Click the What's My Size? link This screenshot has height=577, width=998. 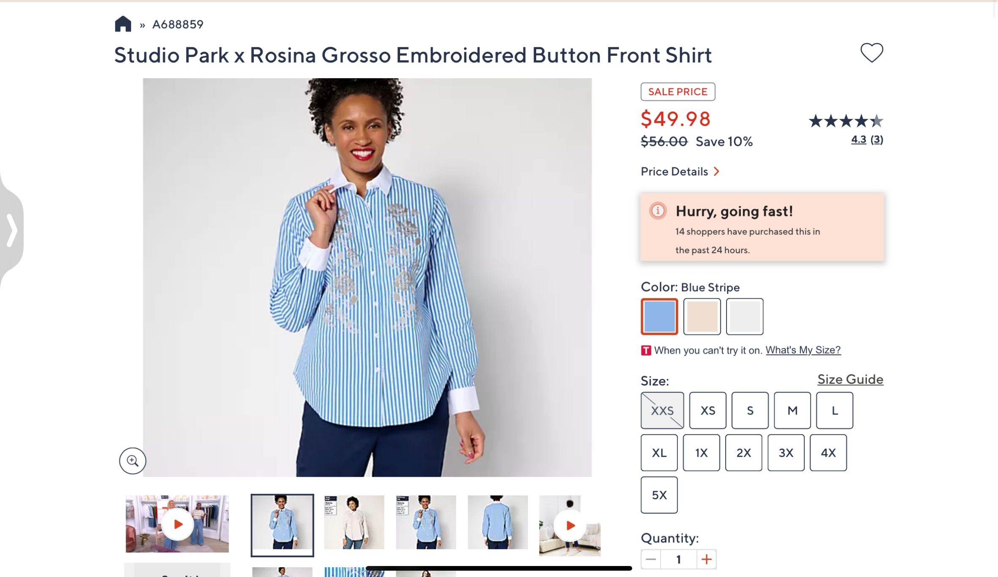click(x=803, y=350)
